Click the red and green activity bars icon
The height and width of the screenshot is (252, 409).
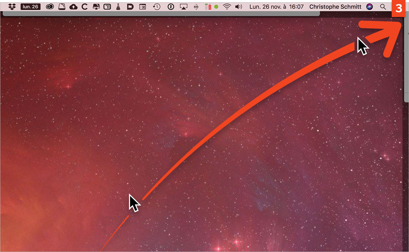pyautogui.click(x=208, y=7)
